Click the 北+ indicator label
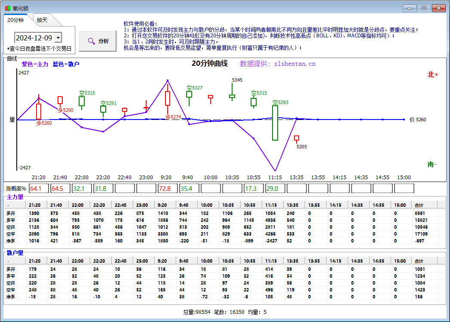The image size is (450, 322). pyautogui.click(x=433, y=75)
